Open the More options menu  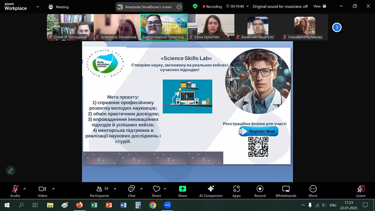click(x=313, y=190)
